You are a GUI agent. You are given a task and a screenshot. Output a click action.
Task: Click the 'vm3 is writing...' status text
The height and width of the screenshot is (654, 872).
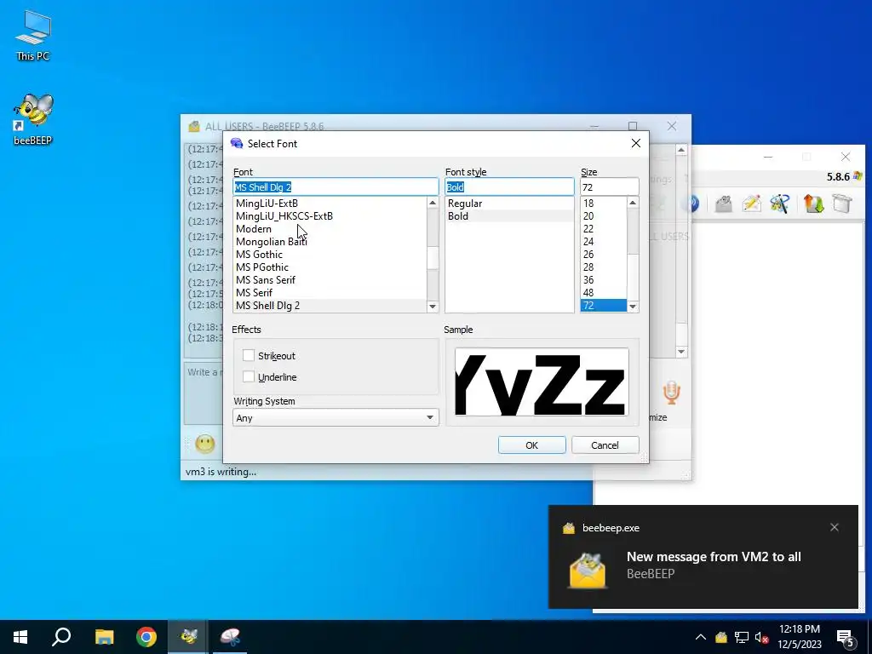click(x=221, y=472)
